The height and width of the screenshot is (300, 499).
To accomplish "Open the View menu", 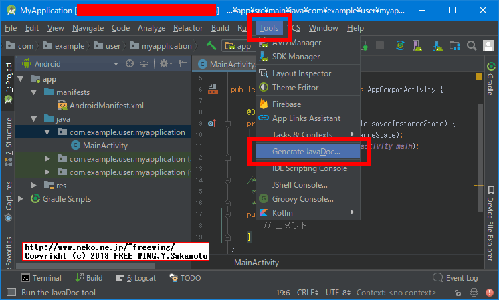I will tap(56, 28).
